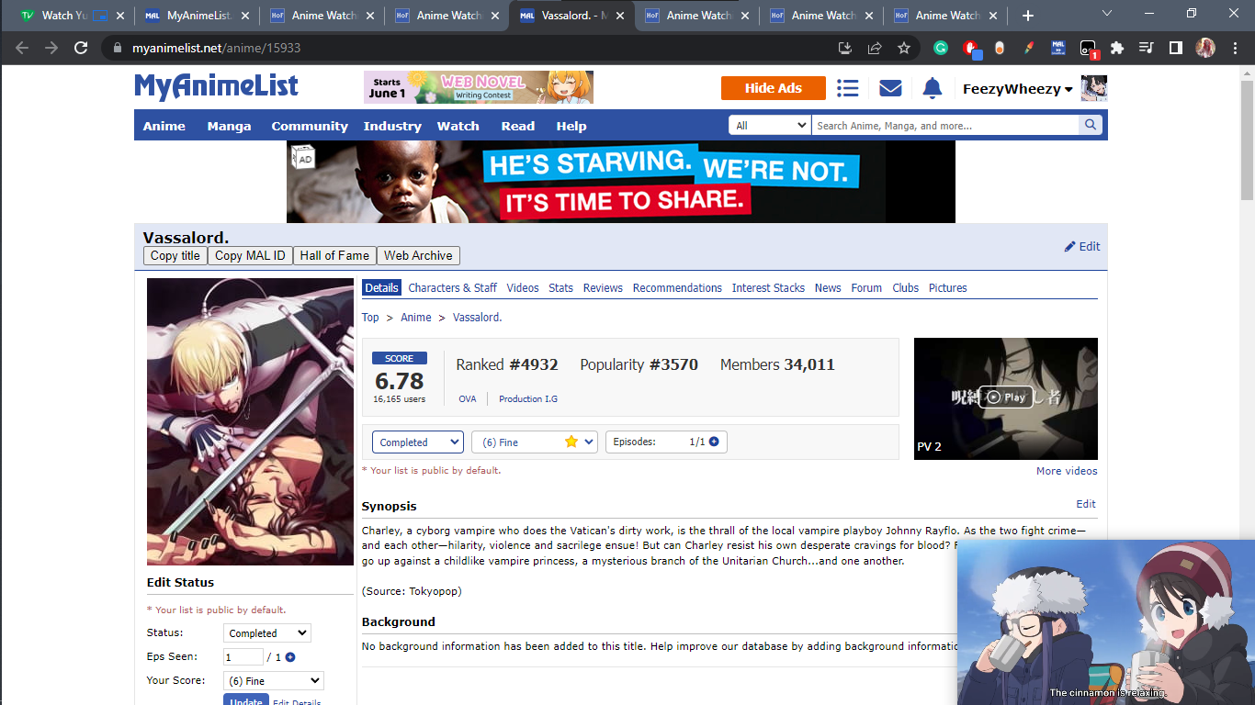The image size is (1255, 705).
Task: Open the Chrome profile avatar
Action: click(1205, 48)
